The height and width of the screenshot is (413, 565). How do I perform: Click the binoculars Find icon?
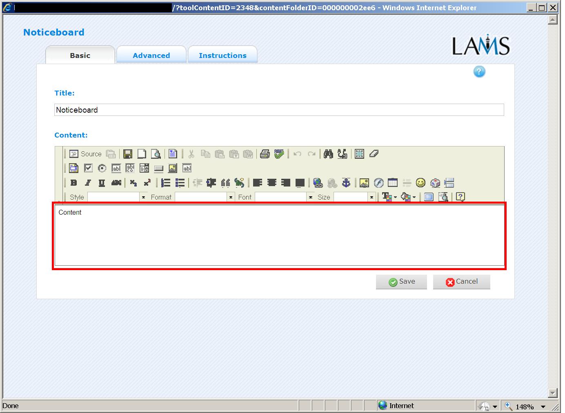point(328,154)
